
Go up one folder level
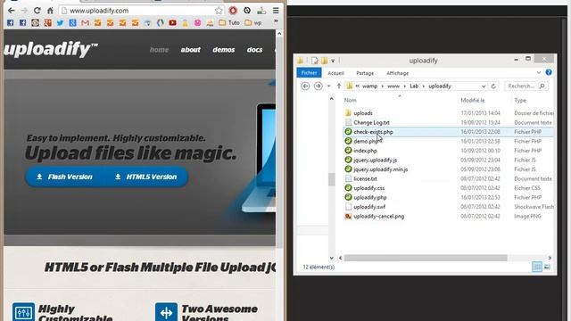(339, 86)
